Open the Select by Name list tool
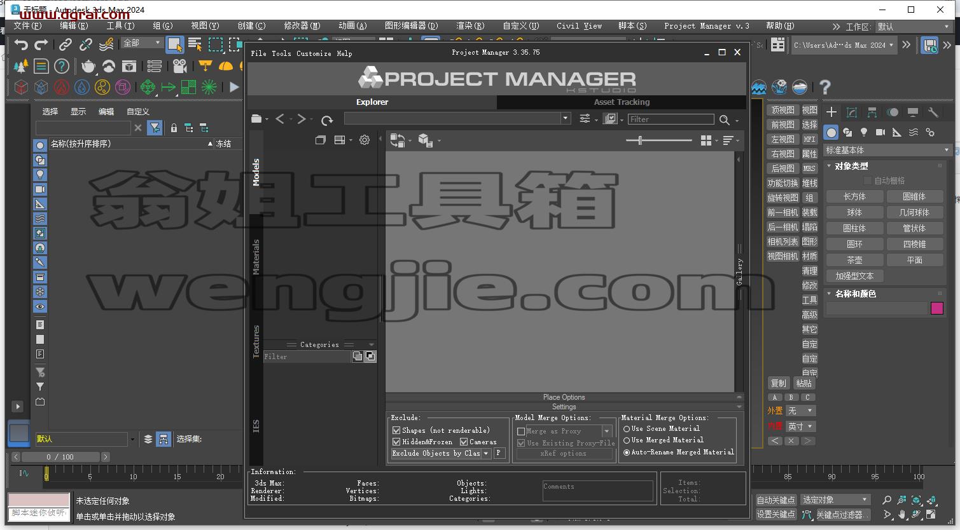This screenshot has height=530, width=960. tap(195, 44)
